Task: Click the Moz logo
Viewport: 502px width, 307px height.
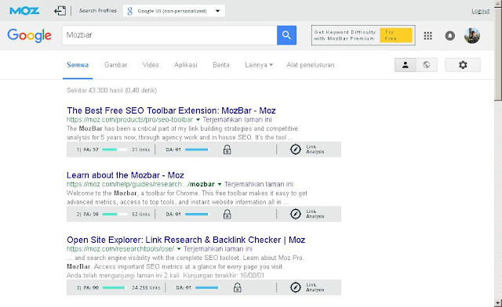Action: 24,11
